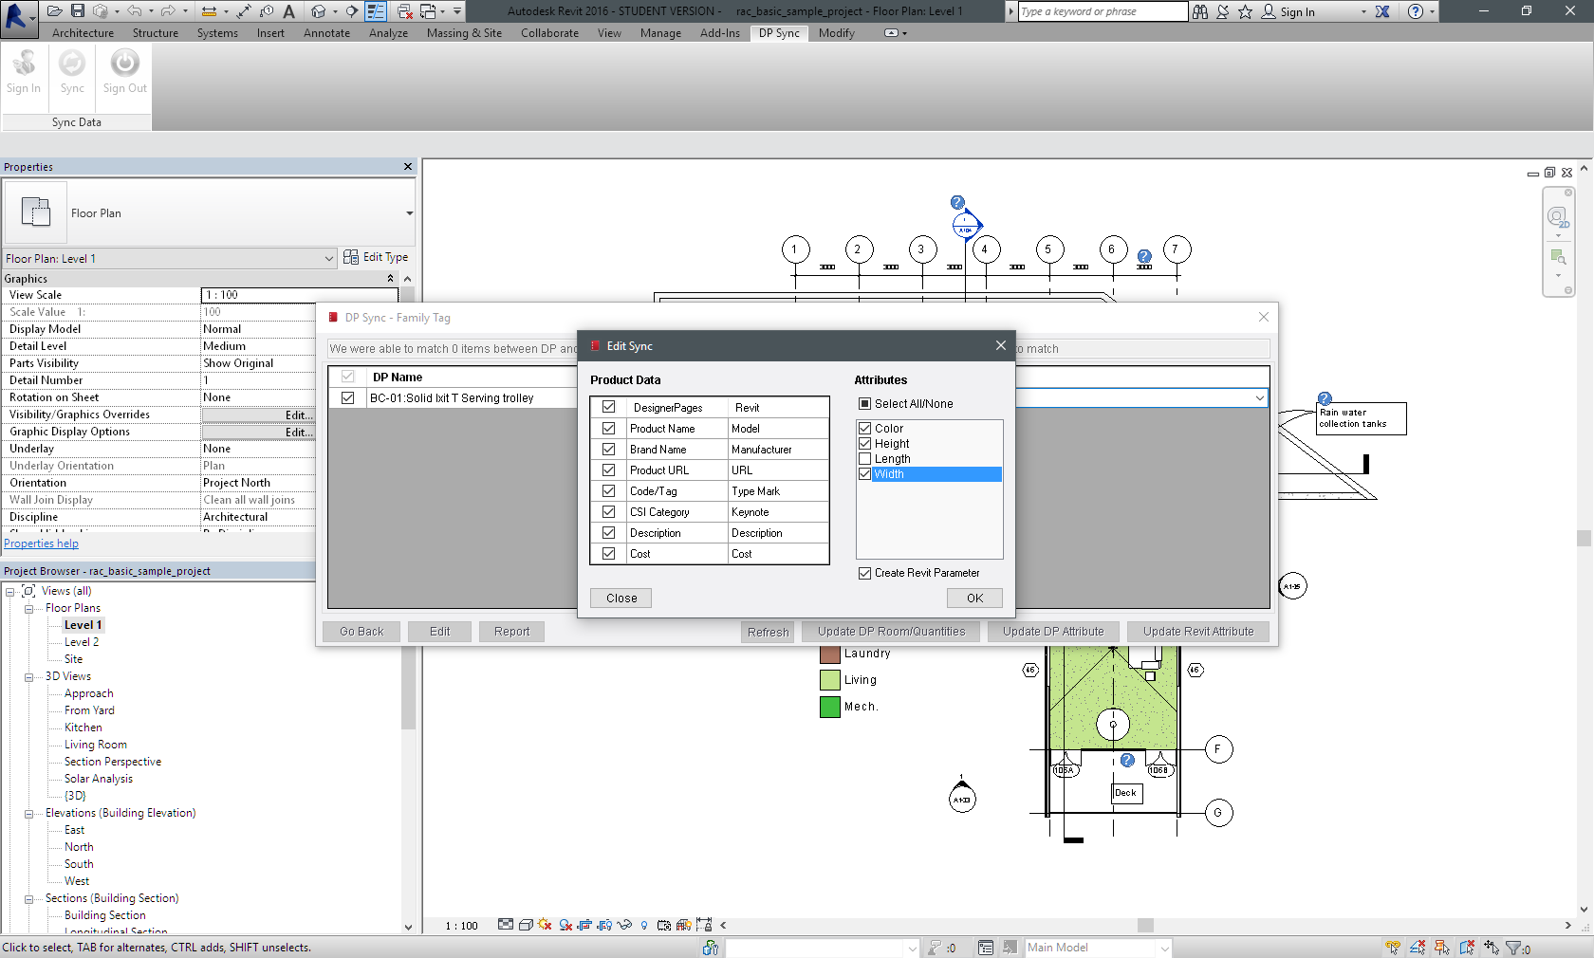Click Temporary Hide/Isolate glasses icon
Image resolution: width=1594 pixels, height=958 pixels.
coord(624,925)
